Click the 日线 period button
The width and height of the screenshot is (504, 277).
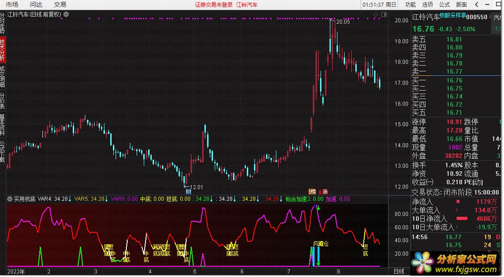click(x=399, y=272)
